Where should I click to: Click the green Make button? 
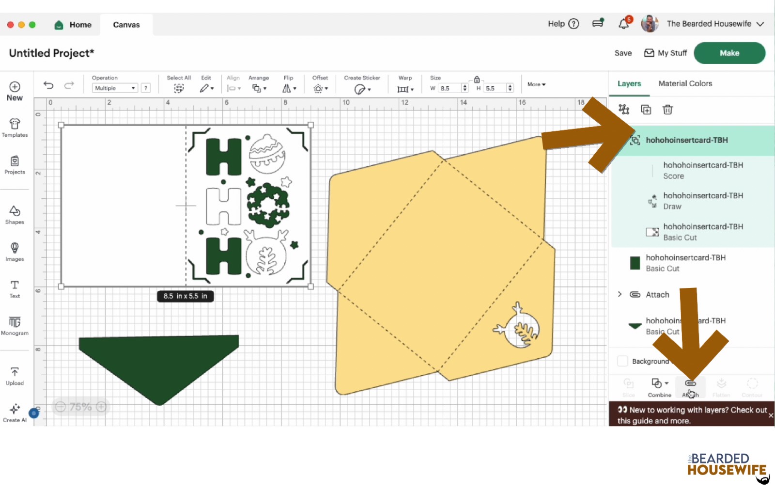(729, 53)
